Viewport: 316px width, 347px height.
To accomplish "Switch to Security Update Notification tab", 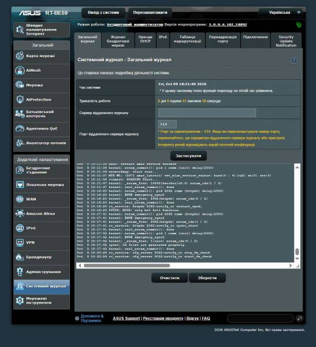I will [x=286, y=40].
